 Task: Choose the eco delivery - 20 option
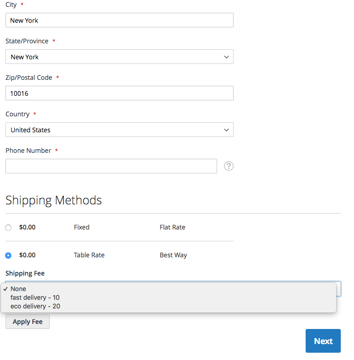168,306
